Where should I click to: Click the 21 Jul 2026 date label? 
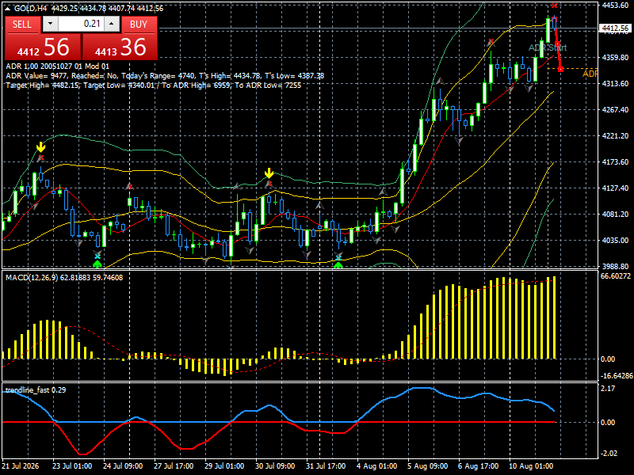pos(21,465)
